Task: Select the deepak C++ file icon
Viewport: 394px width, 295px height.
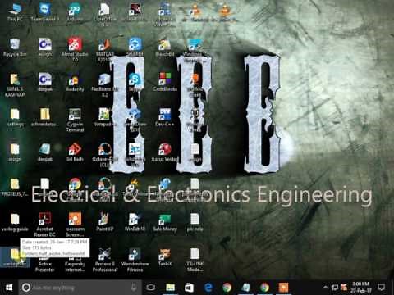Action: click(45, 82)
